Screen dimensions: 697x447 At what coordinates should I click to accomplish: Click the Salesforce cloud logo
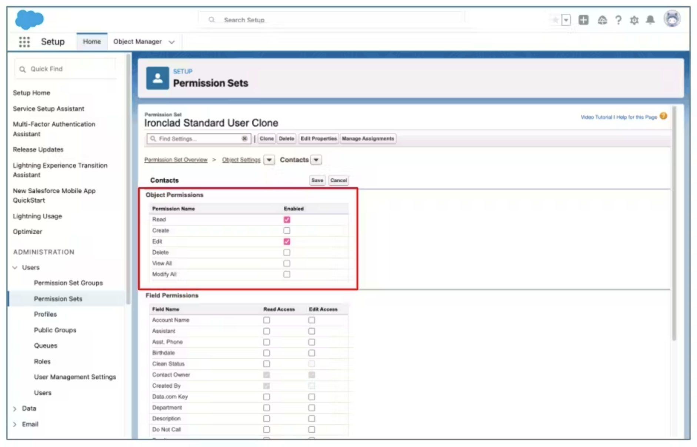coord(29,20)
